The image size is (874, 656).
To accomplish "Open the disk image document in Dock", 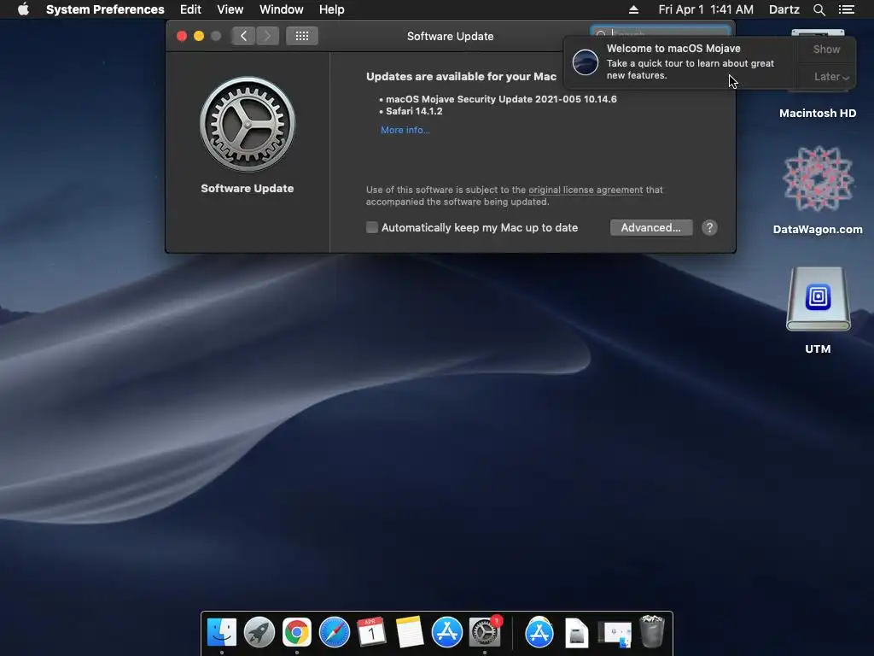I will tap(576, 633).
